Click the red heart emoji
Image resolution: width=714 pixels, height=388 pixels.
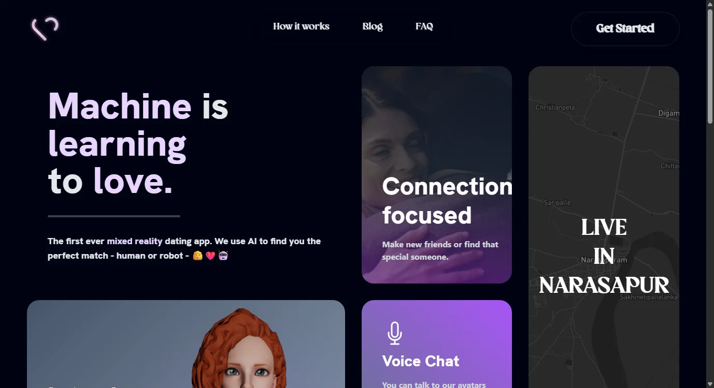coord(210,256)
